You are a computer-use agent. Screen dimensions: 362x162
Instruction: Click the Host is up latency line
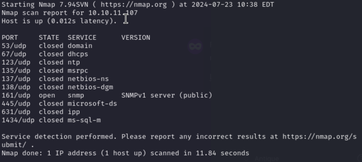tap(59, 21)
